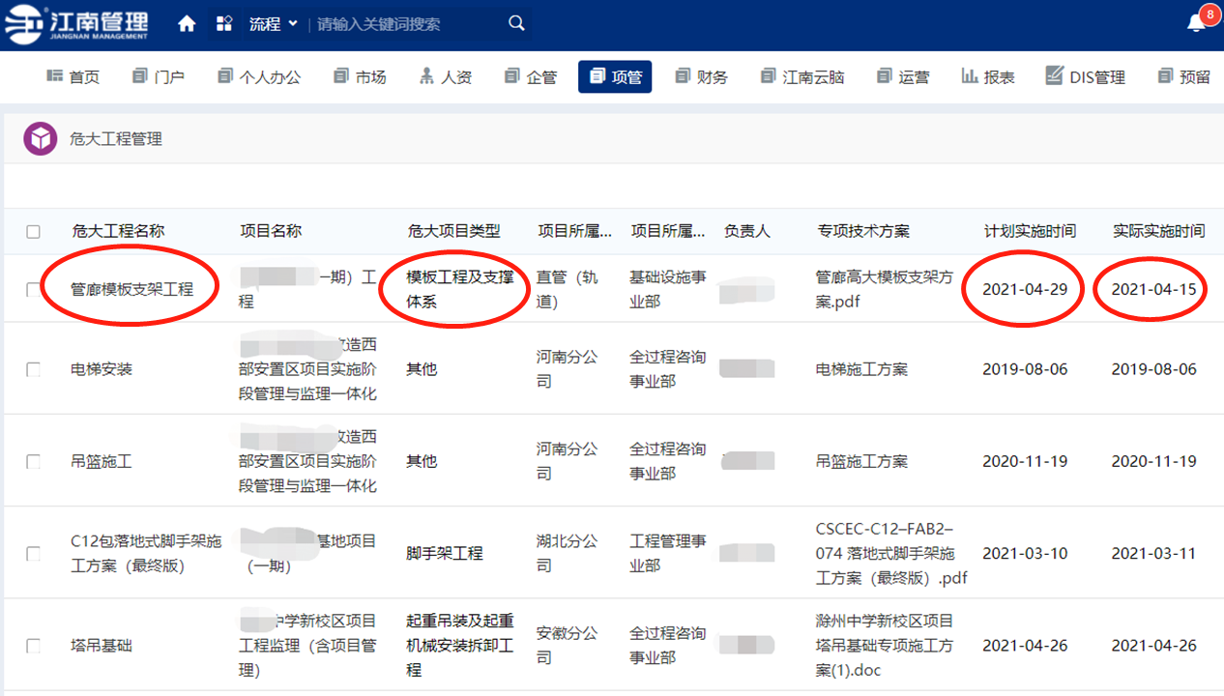
Task: Switch to the 财务 tab
Action: pos(702,77)
